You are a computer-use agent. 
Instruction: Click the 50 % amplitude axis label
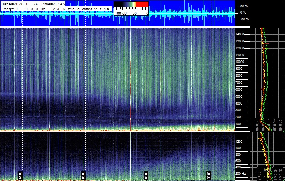[x=244, y=6]
